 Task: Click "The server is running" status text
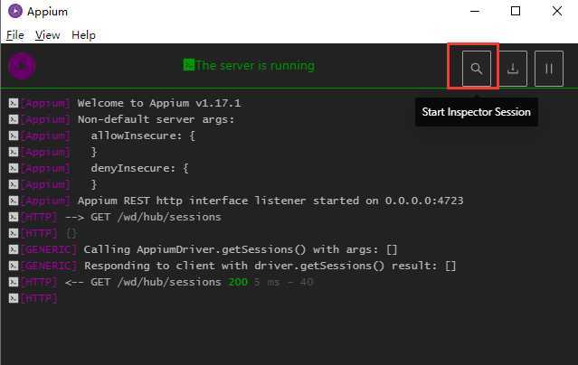pos(255,66)
